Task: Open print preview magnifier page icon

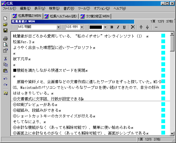Action: point(5,45)
